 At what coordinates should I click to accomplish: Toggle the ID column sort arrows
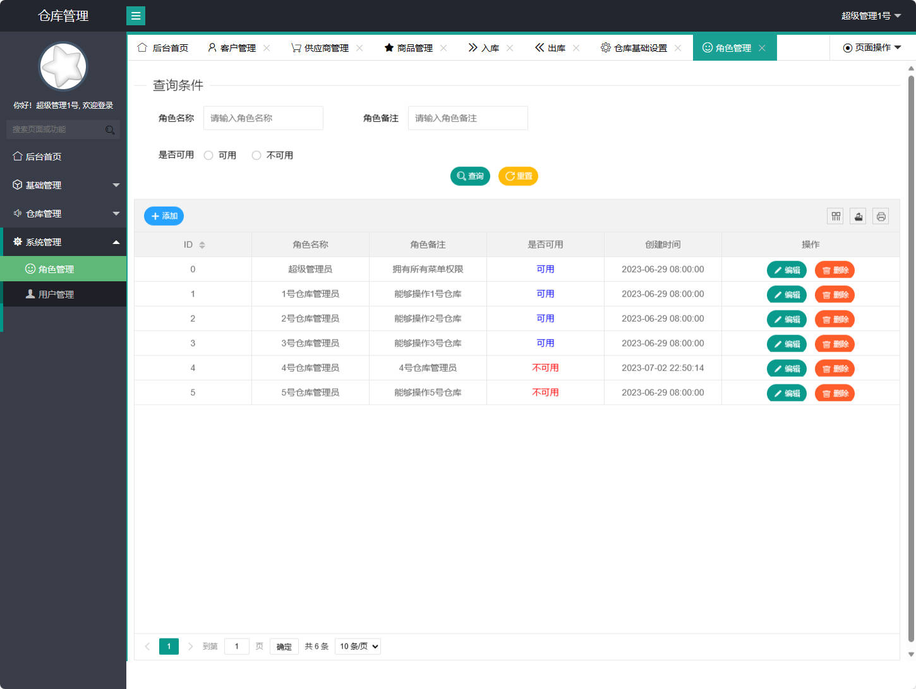coord(202,244)
